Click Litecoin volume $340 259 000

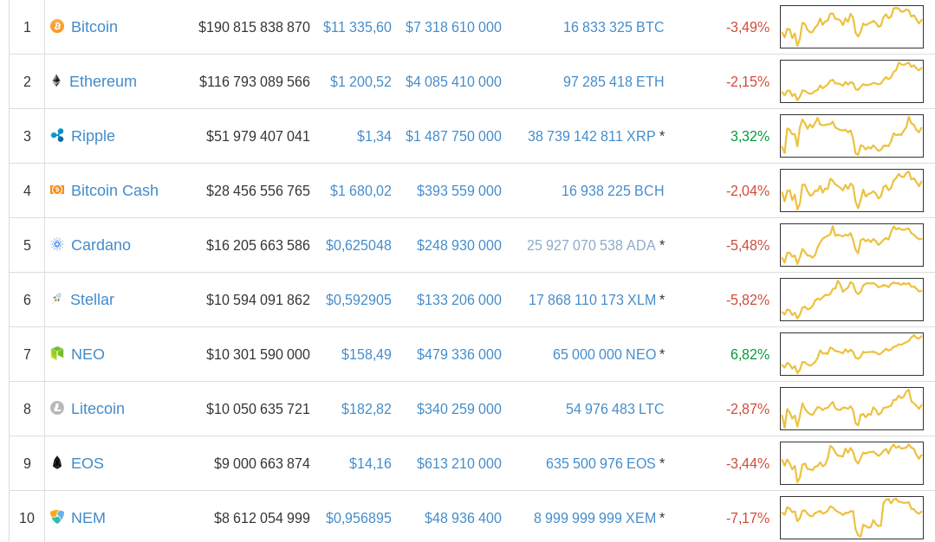[459, 410]
